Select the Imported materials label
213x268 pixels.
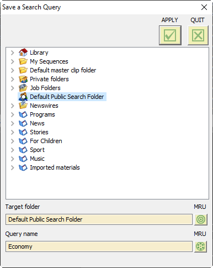(x=55, y=167)
